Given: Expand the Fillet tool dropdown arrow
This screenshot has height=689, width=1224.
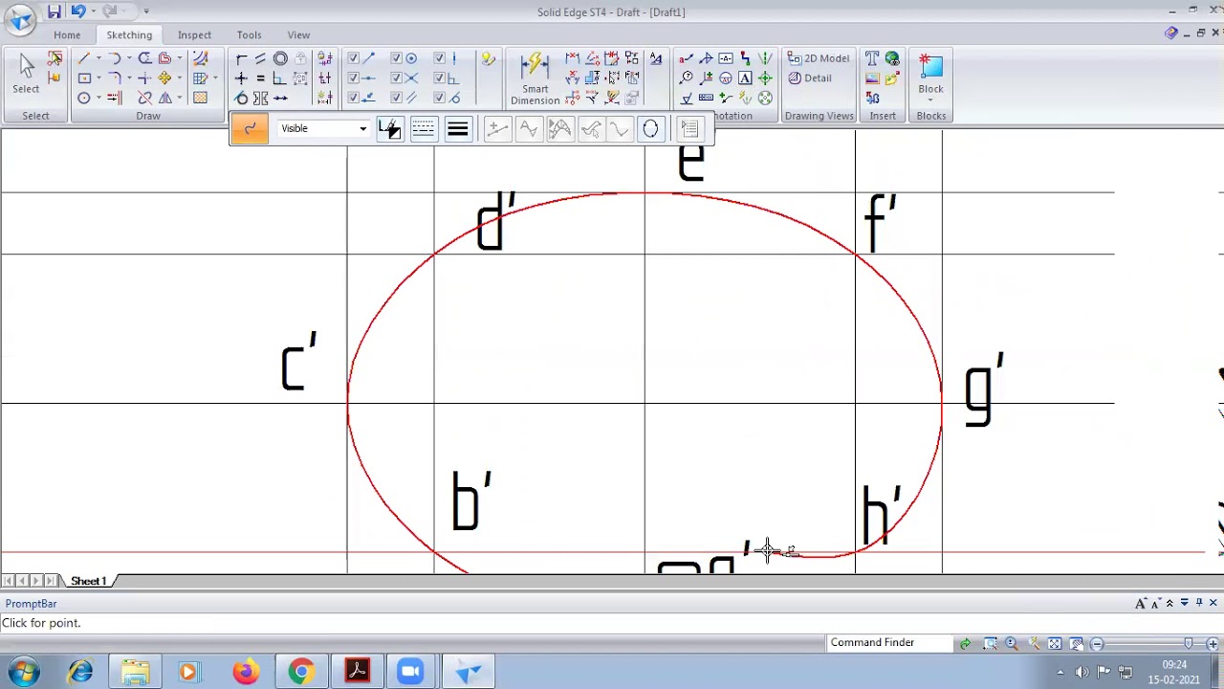Looking at the screenshot, I should (129, 78).
